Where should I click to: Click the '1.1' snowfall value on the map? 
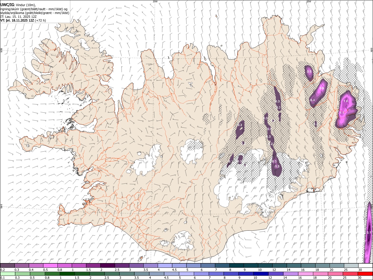(342, 113)
